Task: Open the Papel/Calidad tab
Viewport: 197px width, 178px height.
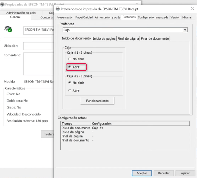Action: click(x=84, y=17)
